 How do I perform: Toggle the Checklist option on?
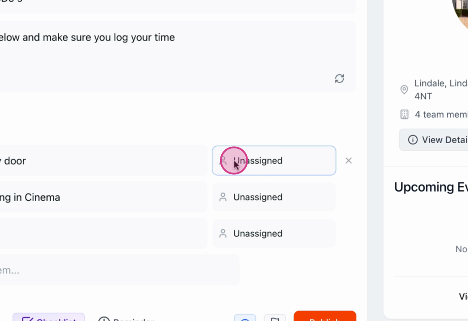[49, 317]
